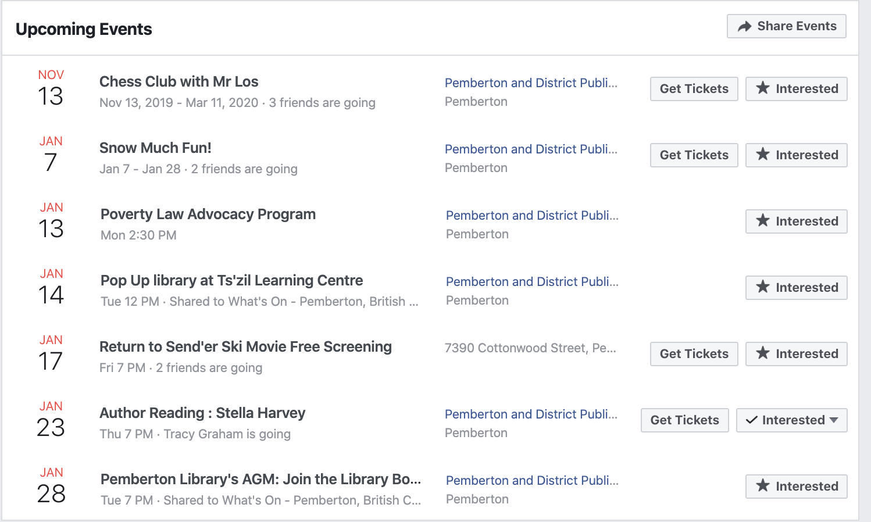Open venue link for Snow Much Fun event

[x=530, y=149]
